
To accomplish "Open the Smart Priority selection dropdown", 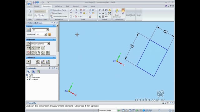I will tap(47, 11).
